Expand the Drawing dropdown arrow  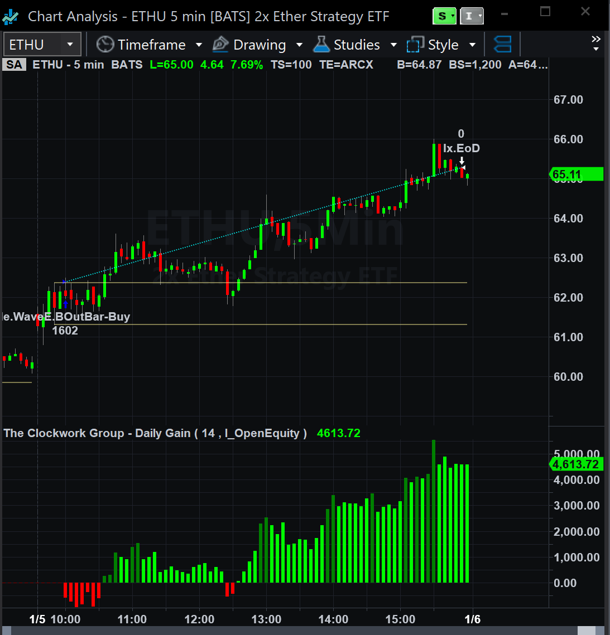300,45
